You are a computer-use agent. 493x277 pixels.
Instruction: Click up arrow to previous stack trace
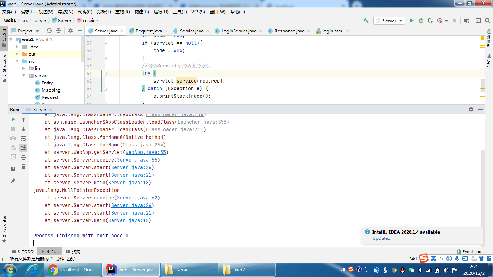[x=23, y=119]
